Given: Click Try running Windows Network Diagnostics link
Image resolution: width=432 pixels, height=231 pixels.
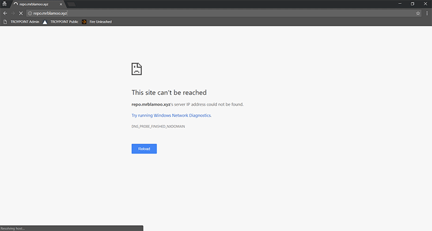Looking at the screenshot, I should (172, 115).
